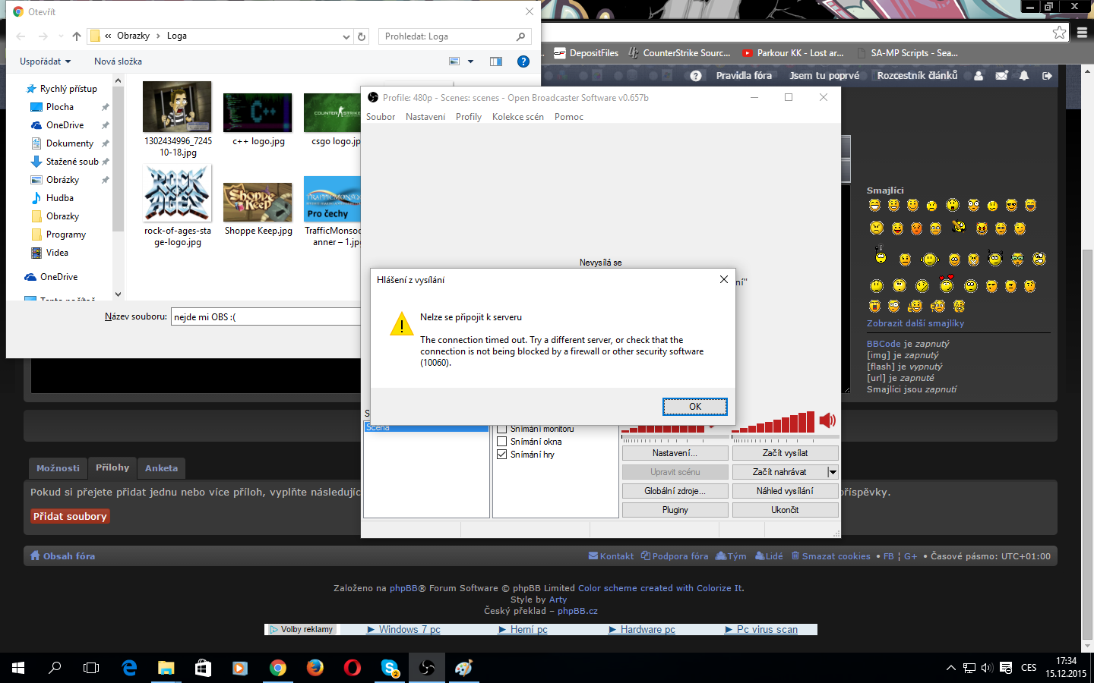Screen dimensions: 1094x683
Task: Open the forum private messages envelope icon
Action: click(1001, 75)
